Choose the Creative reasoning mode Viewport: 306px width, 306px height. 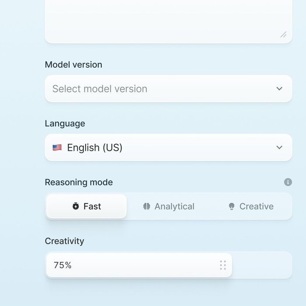click(251, 206)
